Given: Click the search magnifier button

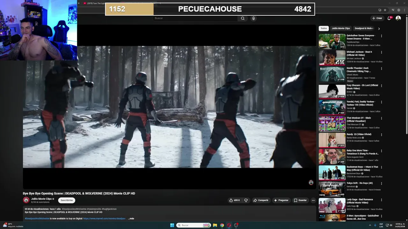Looking at the screenshot, I should tap(243, 18).
